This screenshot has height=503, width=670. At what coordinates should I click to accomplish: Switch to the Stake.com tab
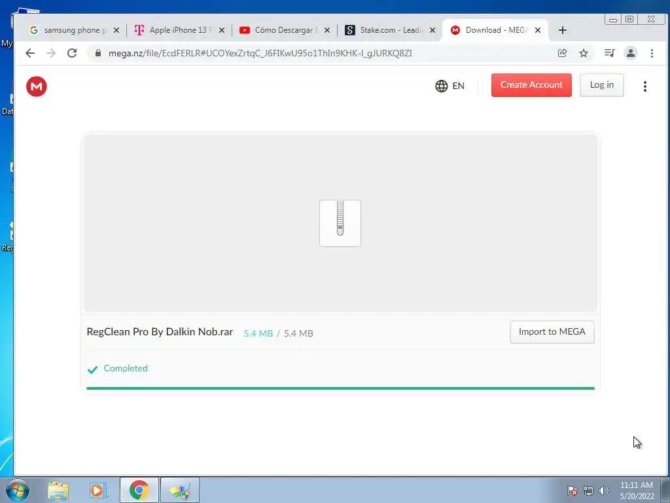coord(390,30)
